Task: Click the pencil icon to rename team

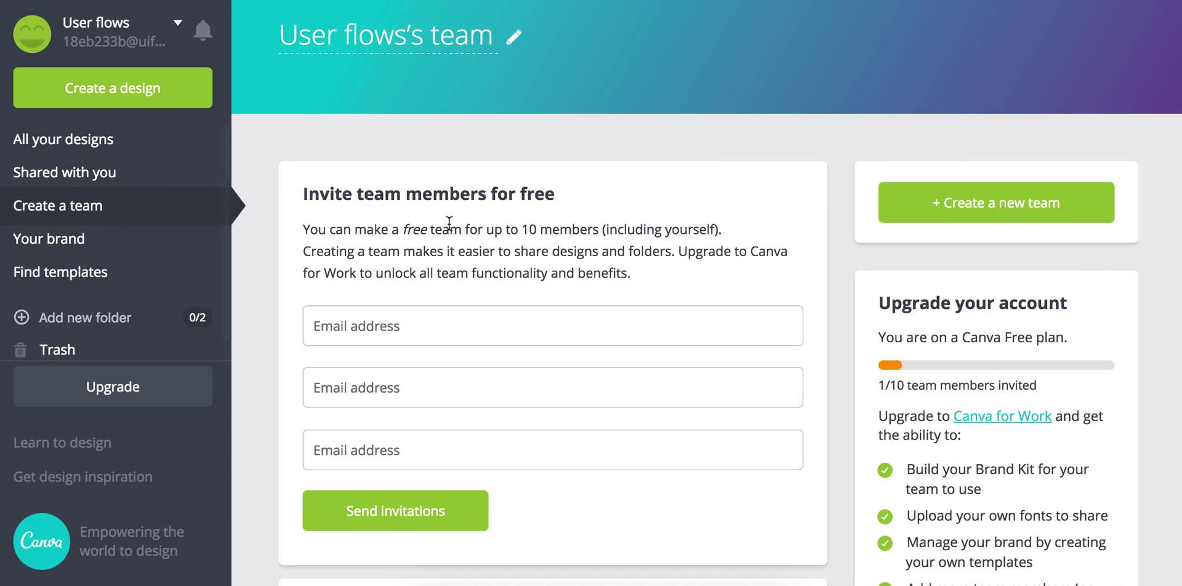Action: coord(514,38)
